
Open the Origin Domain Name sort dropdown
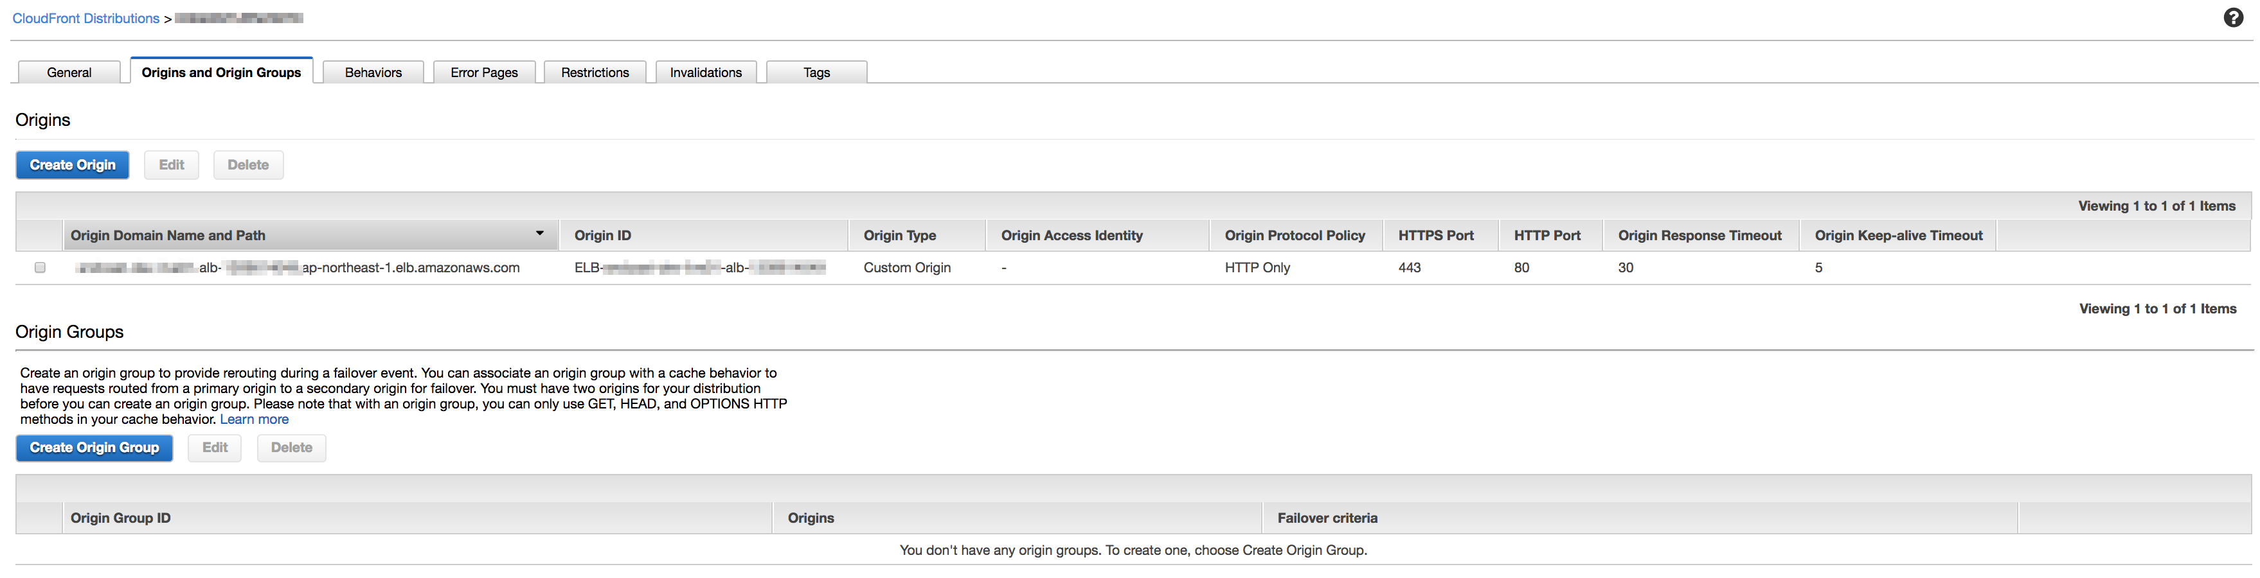point(541,234)
